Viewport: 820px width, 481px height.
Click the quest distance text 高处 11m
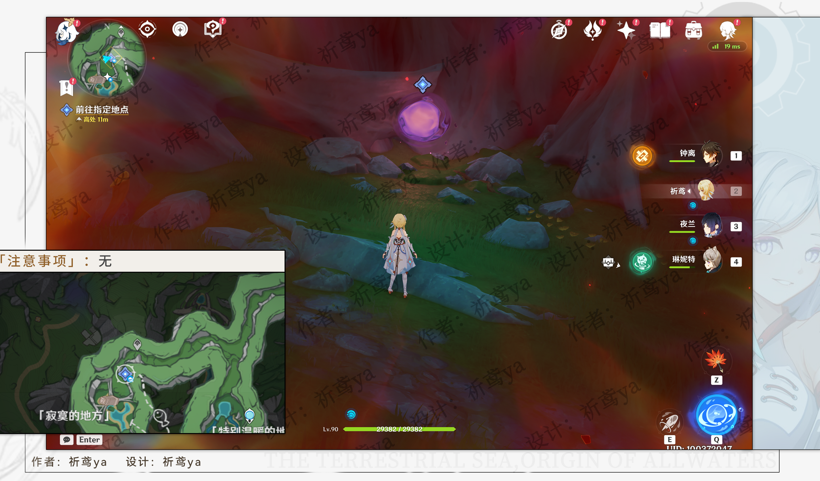[96, 120]
